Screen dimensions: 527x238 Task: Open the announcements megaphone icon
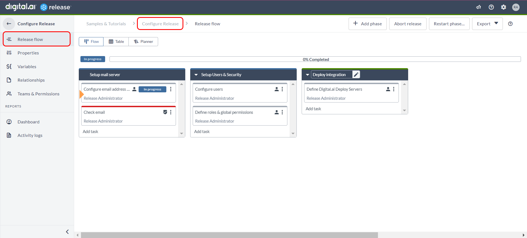pyautogui.click(x=479, y=7)
